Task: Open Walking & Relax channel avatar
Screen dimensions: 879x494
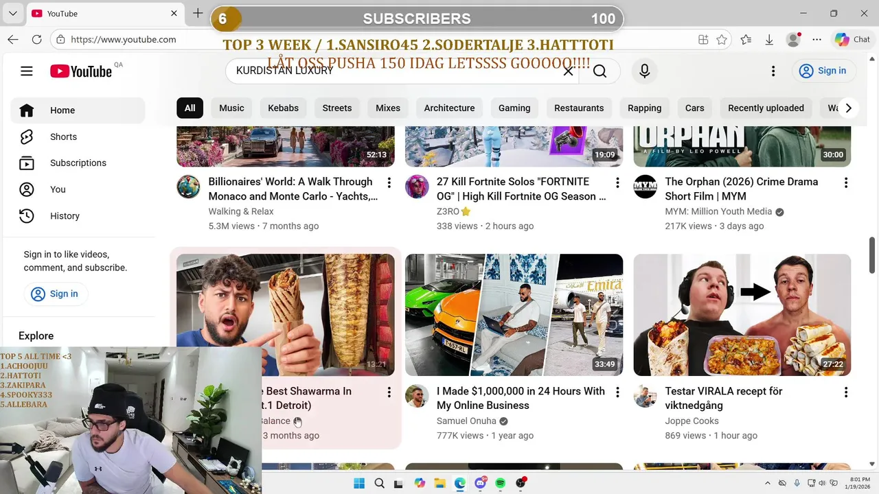Action: point(188,187)
